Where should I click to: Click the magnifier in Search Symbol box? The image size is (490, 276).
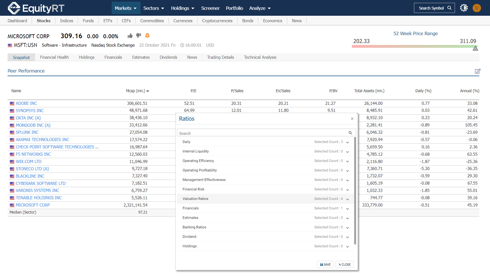(x=449, y=8)
